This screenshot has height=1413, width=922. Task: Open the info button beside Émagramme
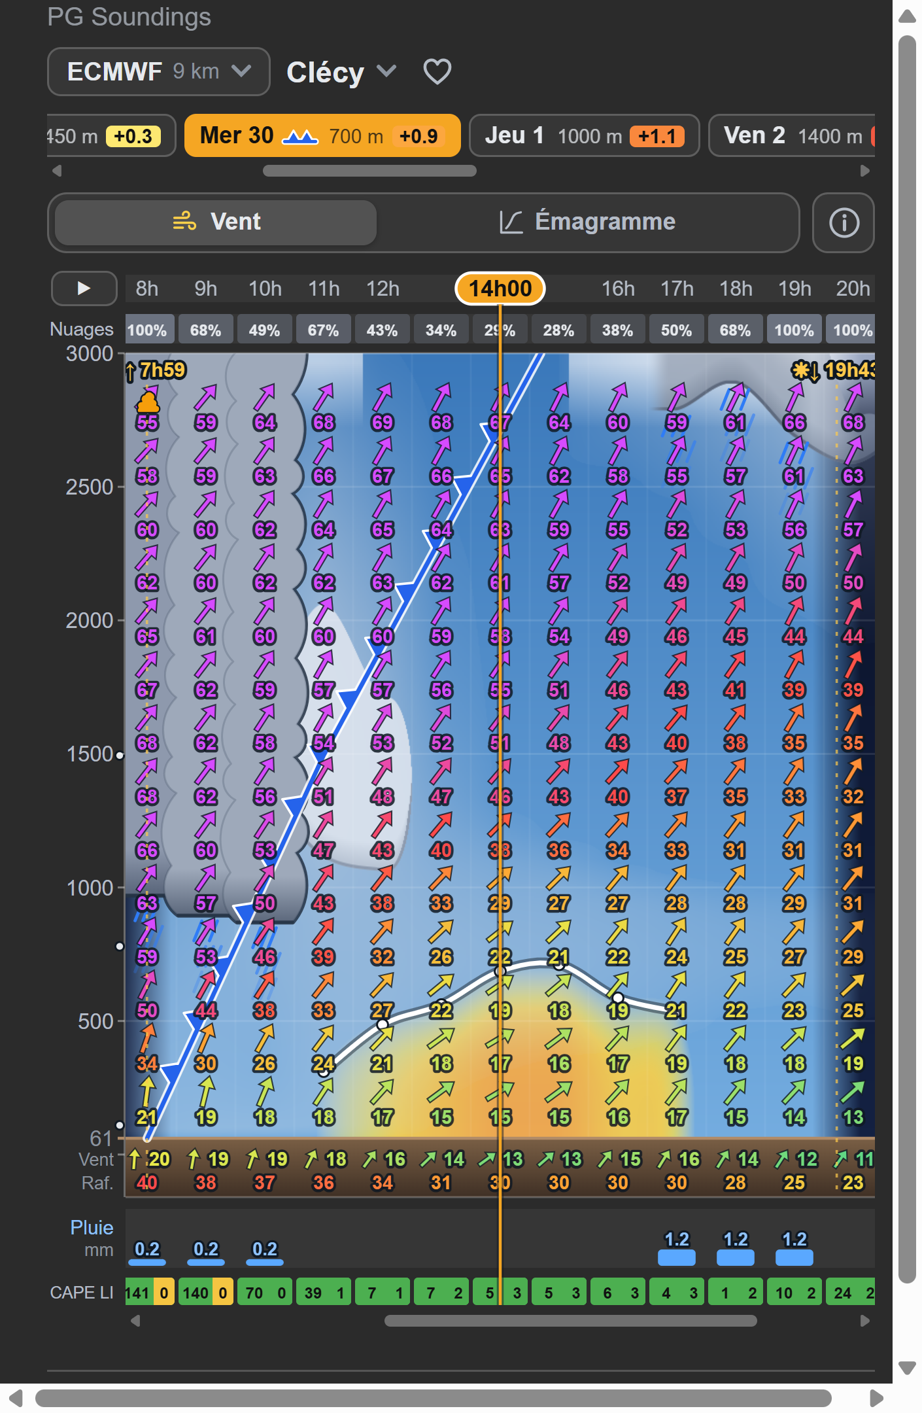pos(844,222)
